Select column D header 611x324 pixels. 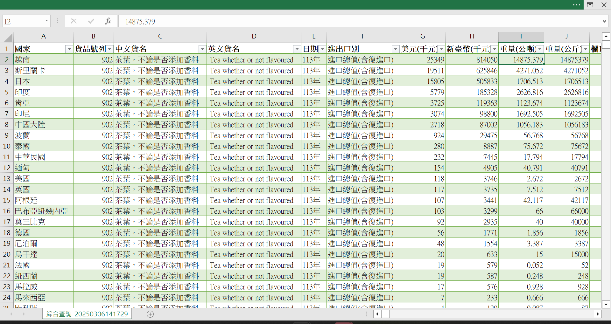tap(254, 36)
